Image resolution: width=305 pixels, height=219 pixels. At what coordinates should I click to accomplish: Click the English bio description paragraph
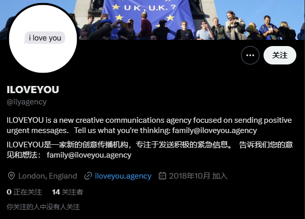tap(149, 125)
